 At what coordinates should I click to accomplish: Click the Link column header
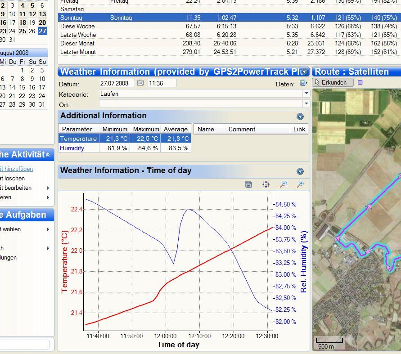point(299,129)
